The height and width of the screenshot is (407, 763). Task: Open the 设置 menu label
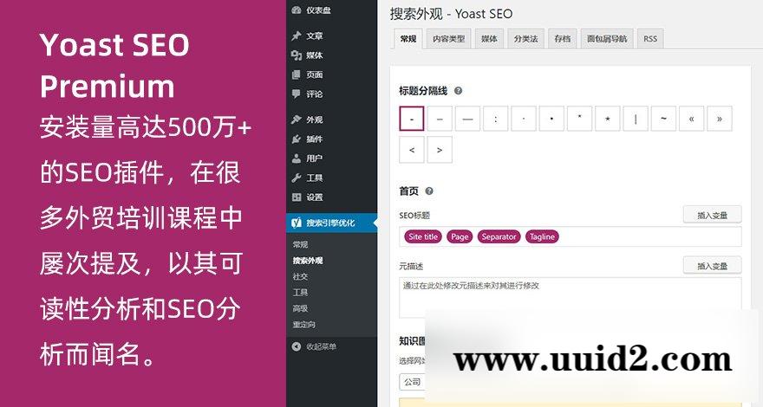(315, 197)
